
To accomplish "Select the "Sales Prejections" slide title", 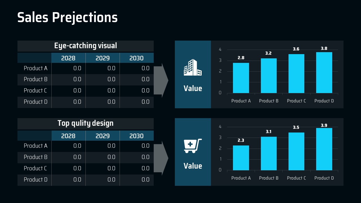I will click(67, 17).
